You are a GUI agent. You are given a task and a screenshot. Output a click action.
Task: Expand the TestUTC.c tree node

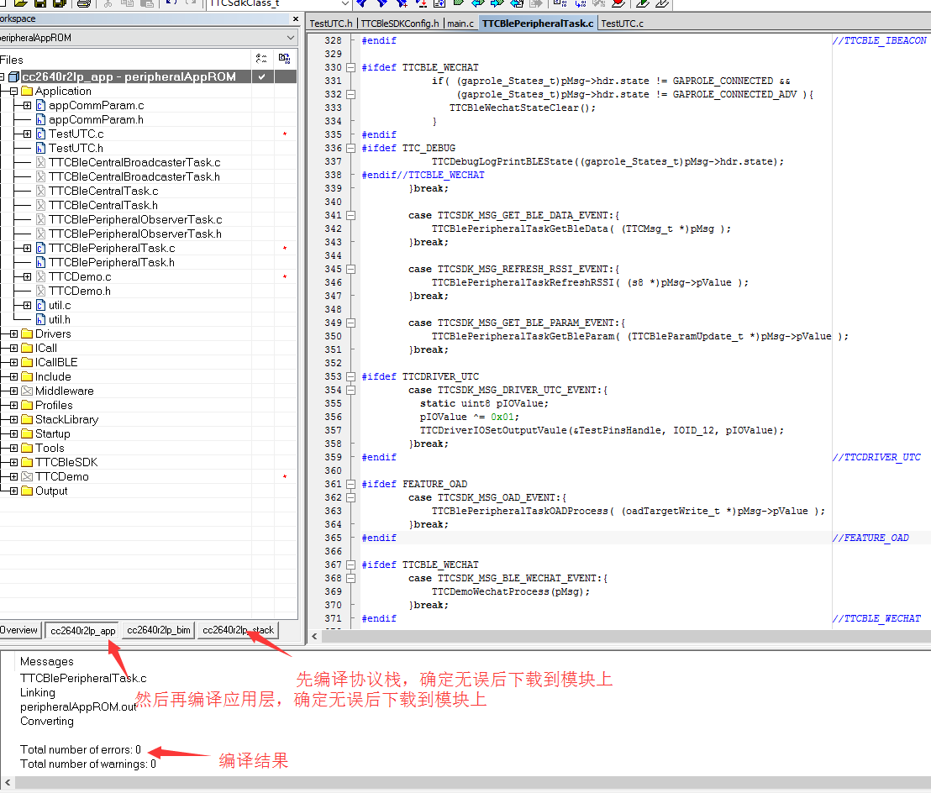(x=28, y=134)
